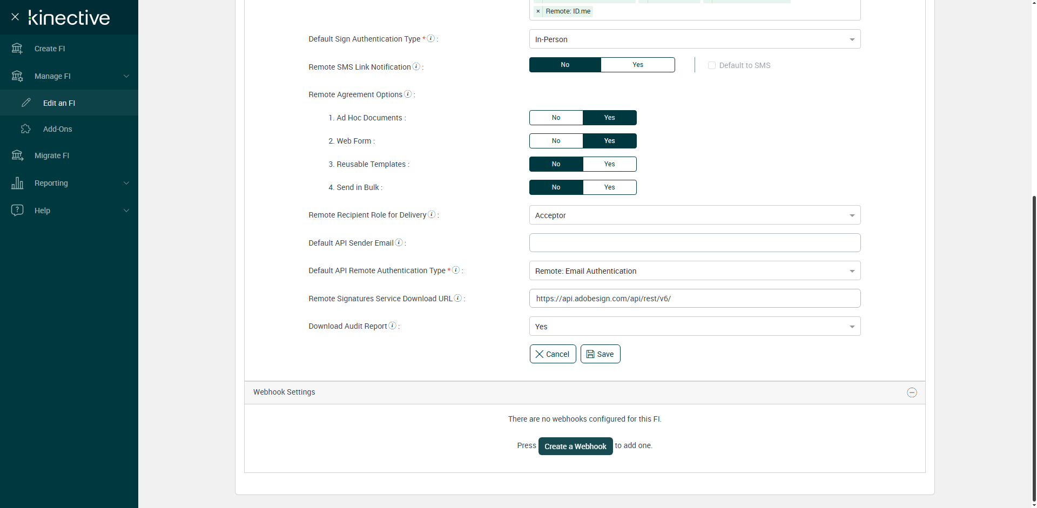Open Help in the sidebar
Screen dimensions: 1037x508
pos(69,211)
